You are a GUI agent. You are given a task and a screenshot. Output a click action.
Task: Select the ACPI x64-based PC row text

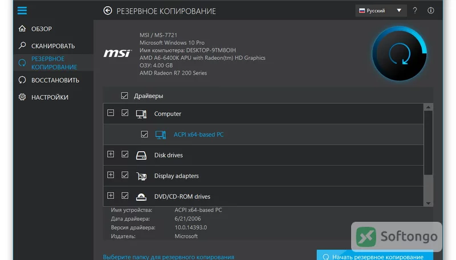[198, 135]
